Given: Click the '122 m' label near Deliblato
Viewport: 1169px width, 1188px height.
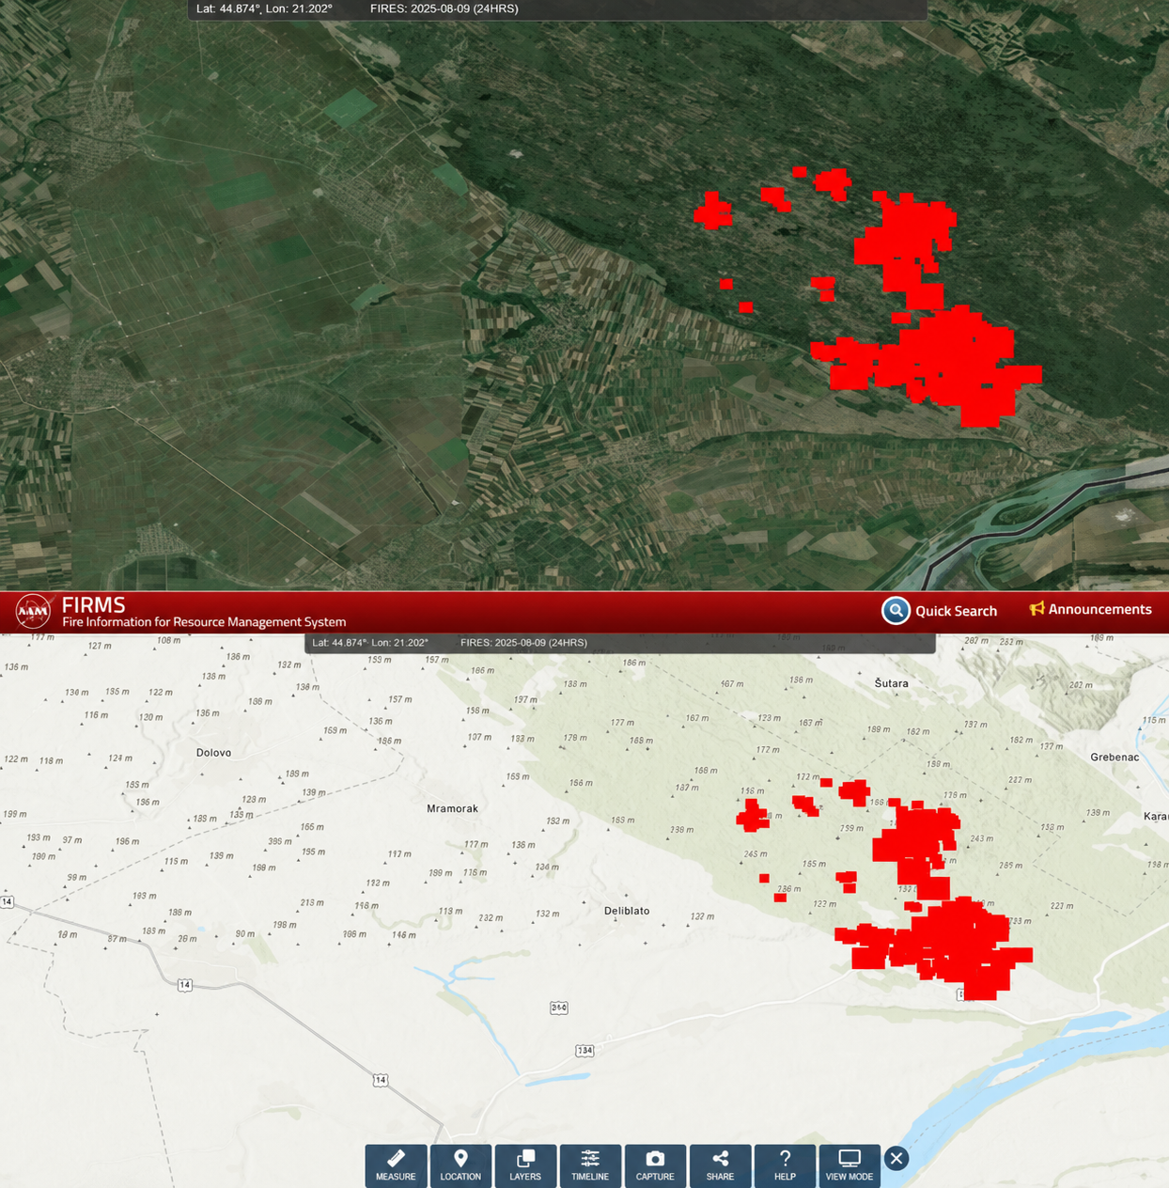Looking at the screenshot, I should pos(702,916).
